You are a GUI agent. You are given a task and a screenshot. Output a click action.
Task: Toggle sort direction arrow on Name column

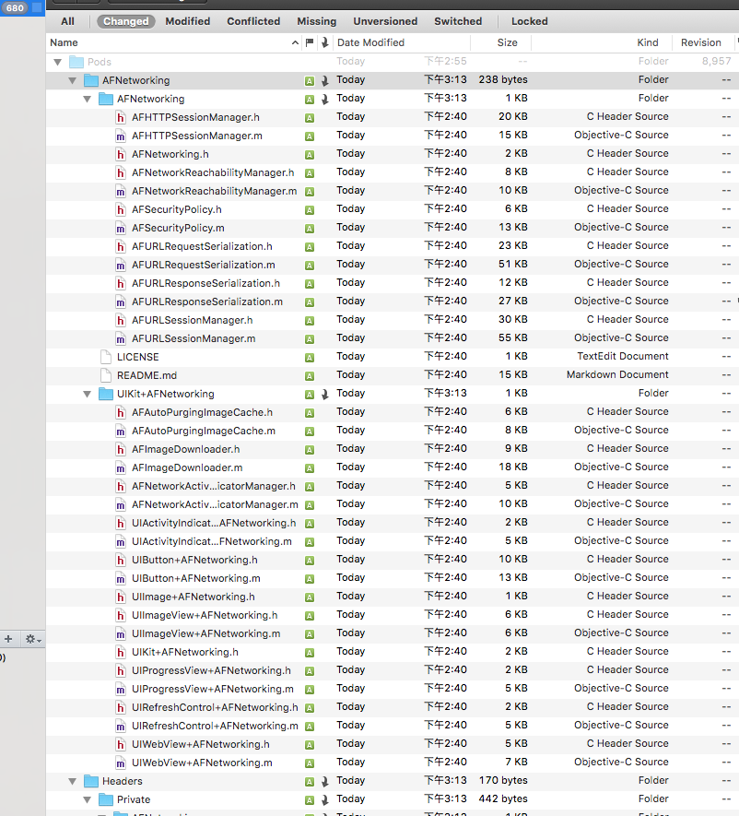click(x=295, y=42)
